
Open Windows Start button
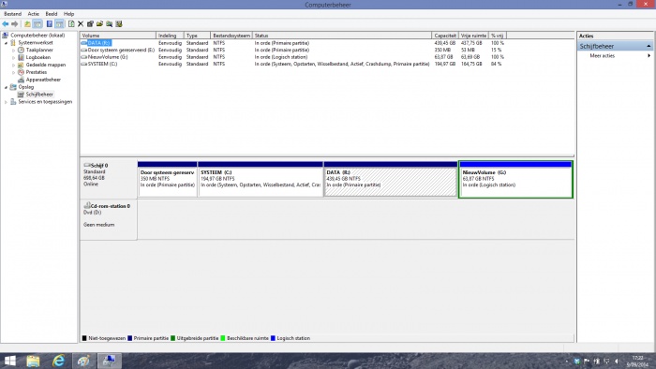[9, 362]
